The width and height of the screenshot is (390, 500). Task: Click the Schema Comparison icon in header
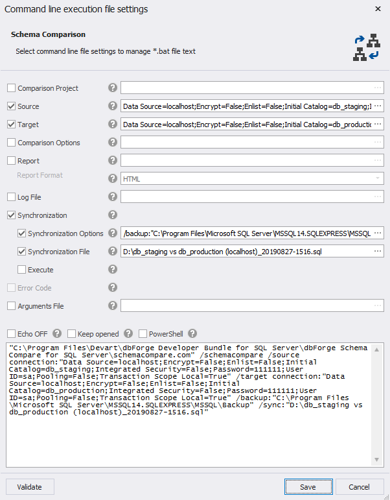click(x=367, y=47)
